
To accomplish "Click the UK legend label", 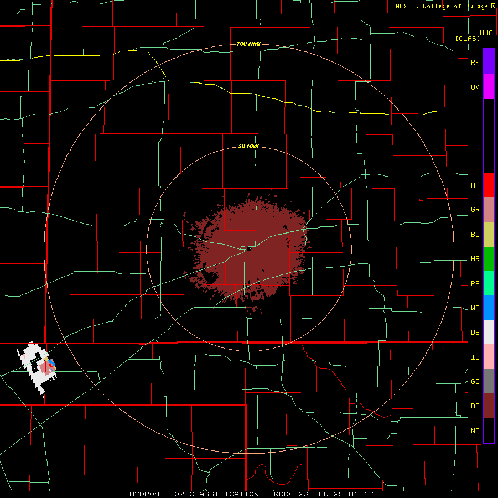I will click(x=475, y=87).
